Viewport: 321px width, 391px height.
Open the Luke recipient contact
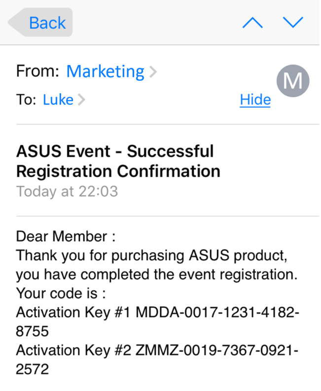[x=58, y=100]
